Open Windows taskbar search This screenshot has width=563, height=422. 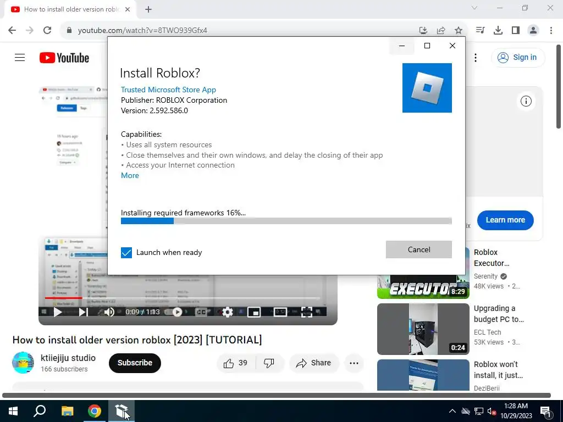[40, 411]
